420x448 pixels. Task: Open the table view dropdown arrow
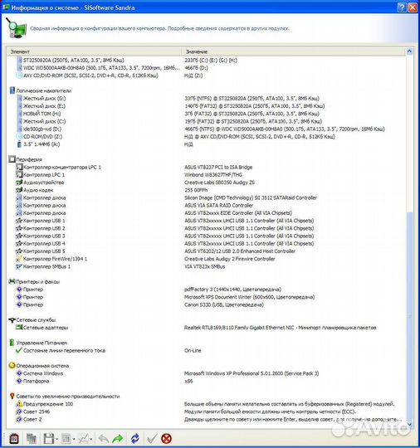[74, 439]
